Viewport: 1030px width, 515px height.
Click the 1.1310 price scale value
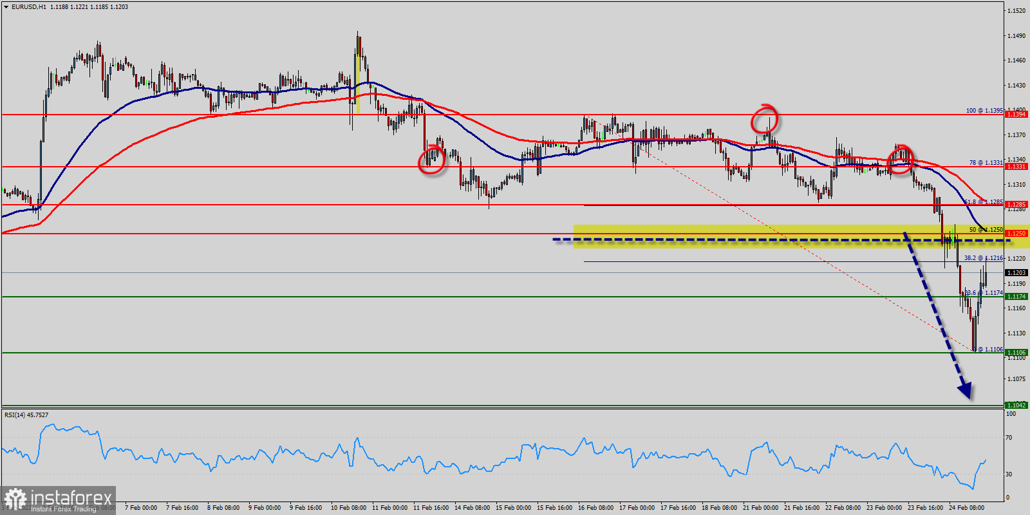(x=1016, y=185)
